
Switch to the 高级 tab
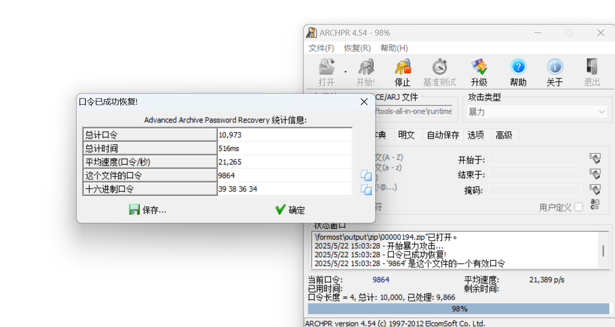[504, 135]
